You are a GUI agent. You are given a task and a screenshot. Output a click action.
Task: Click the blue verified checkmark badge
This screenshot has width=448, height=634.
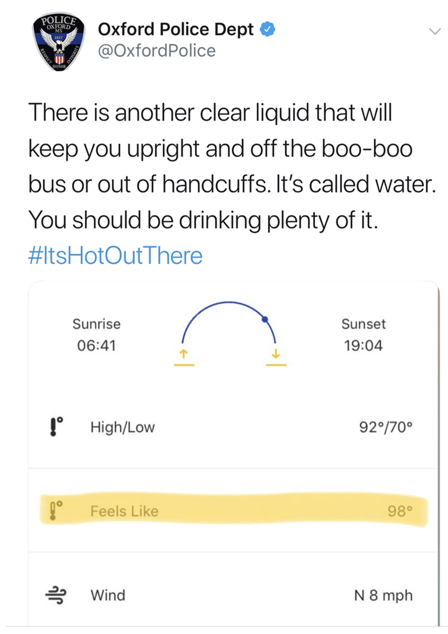click(x=267, y=29)
